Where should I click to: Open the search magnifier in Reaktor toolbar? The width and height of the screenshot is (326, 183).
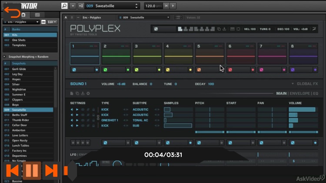click(x=64, y=6)
